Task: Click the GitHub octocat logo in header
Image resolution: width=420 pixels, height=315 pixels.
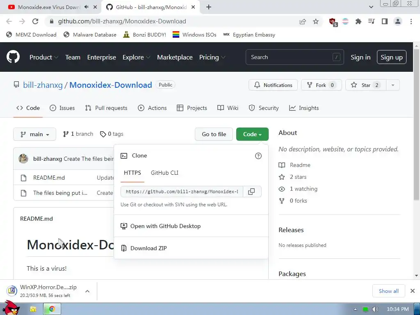Action: pos(13,57)
